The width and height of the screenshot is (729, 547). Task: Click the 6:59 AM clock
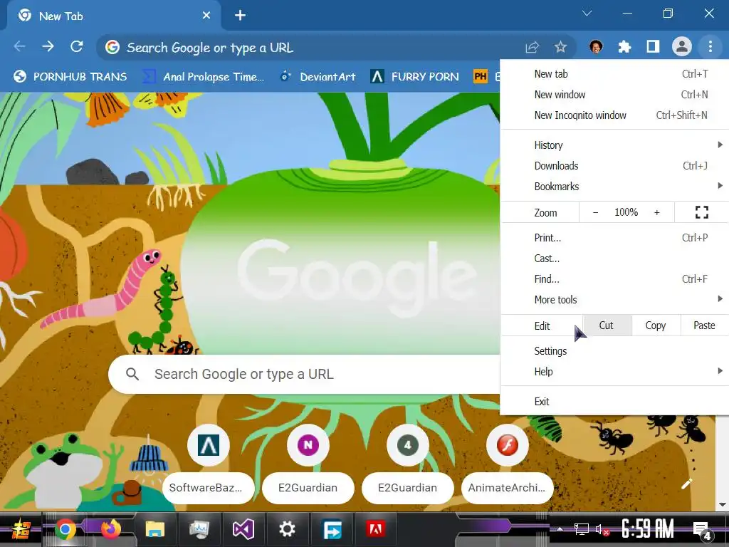click(x=648, y=529)
